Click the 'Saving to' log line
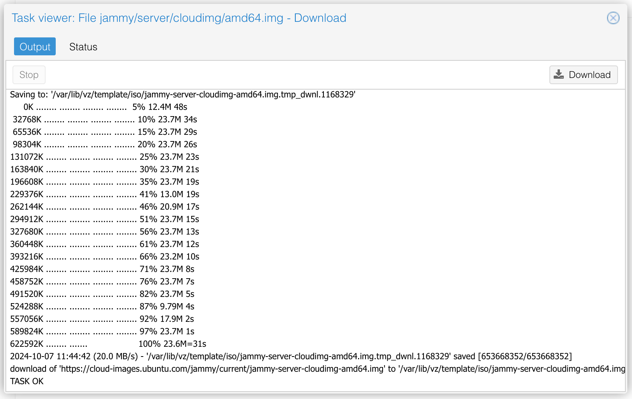 click(x=182, y=95)
